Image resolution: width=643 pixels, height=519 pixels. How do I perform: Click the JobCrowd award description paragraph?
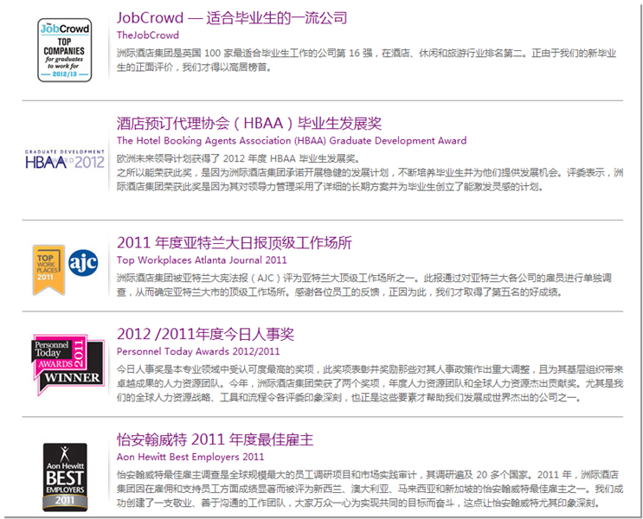click(x=363, y=60)
